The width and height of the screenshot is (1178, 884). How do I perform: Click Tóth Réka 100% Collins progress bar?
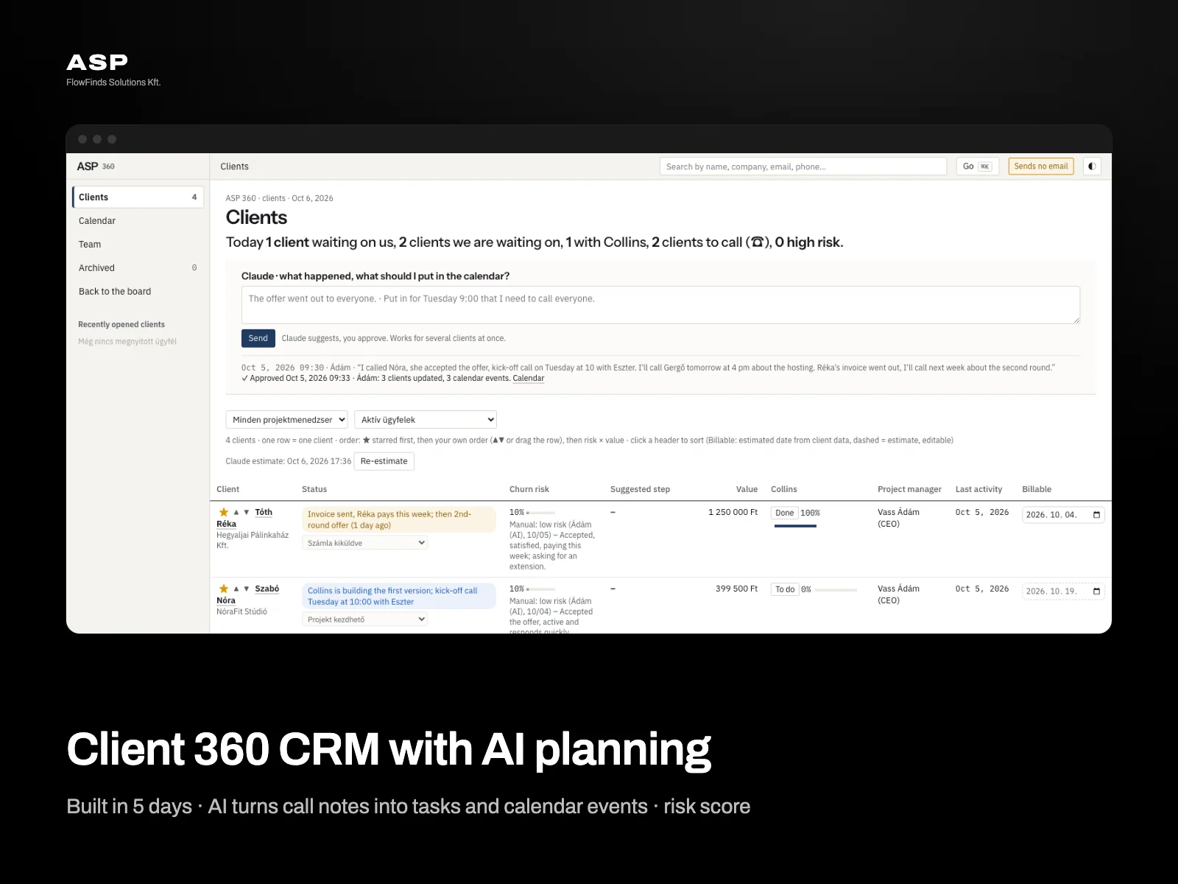(x=795, y=526)
